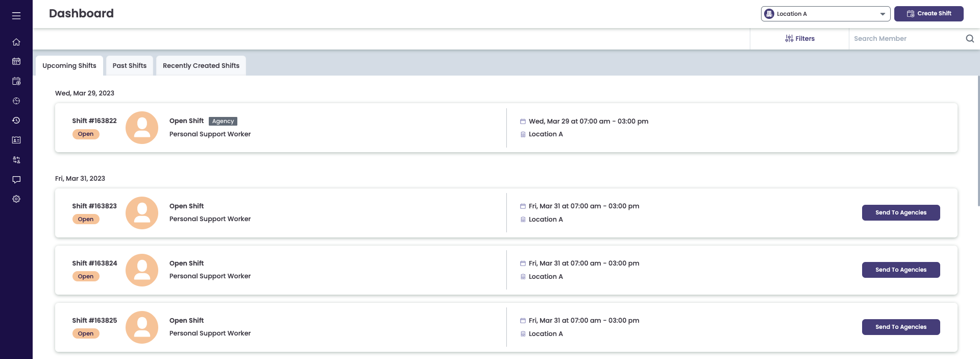The height and width of the screenshot is (359, 980).
Task: Open the calendar grid icon in sidebar
Action: [x=16, y=61]
